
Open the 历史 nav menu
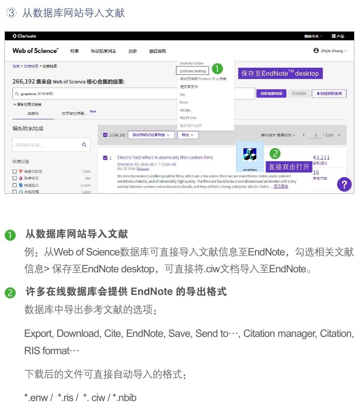[132, 51]
